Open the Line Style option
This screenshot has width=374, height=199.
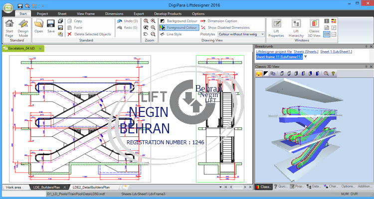pyautogui.click(x=171, y=34)
